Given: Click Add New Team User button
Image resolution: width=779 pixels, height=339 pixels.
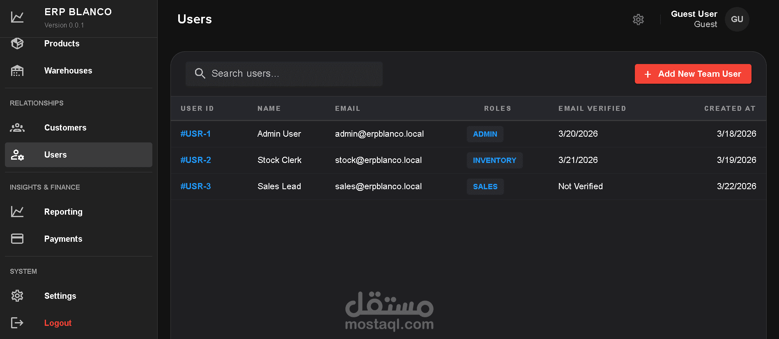Looking at the screenshot, I should click(693, 74).
